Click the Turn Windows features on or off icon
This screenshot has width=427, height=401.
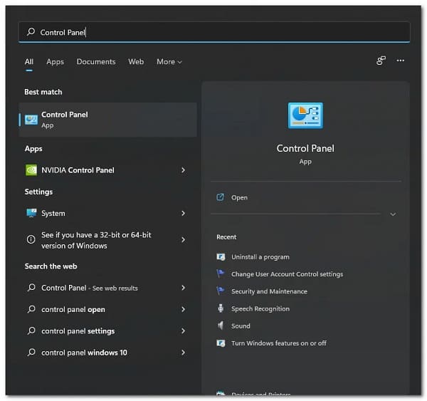(221, 343)
